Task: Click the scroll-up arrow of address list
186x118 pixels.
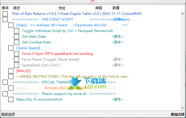Action: (x=183, y=13)
